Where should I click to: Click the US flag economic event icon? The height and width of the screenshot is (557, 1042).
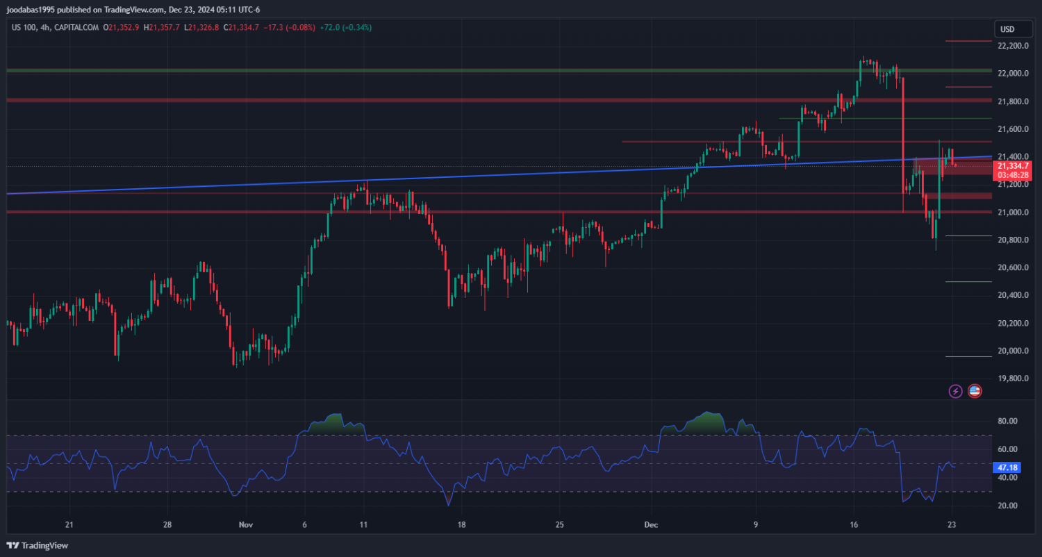(x=975, y=391)
